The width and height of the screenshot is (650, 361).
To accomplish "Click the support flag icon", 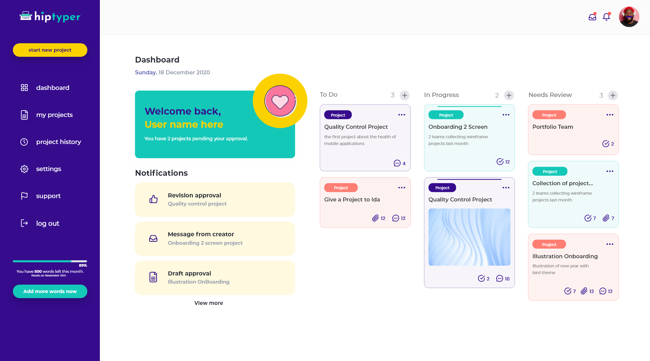I will [x=24, y=196].
